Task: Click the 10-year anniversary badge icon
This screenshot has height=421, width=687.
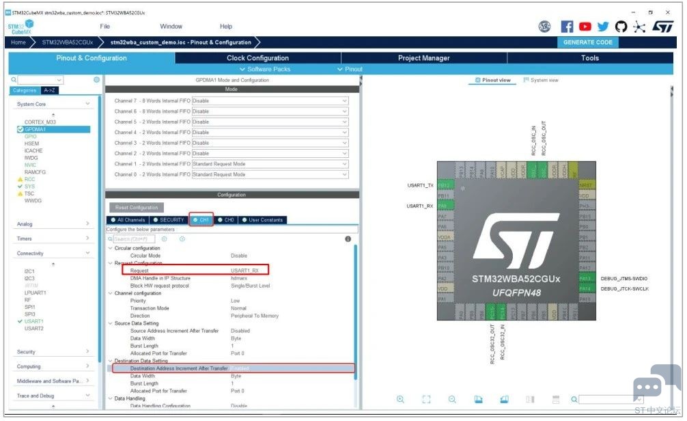Action: pyautogui.click(x=544, y=27)
